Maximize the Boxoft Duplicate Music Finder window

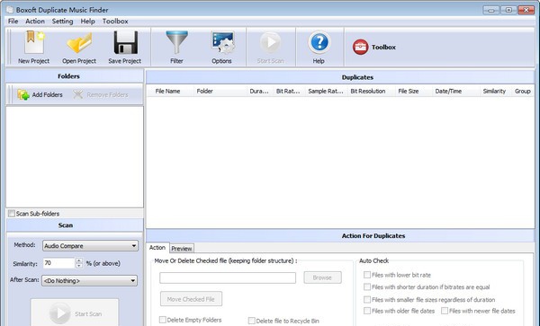508,10
